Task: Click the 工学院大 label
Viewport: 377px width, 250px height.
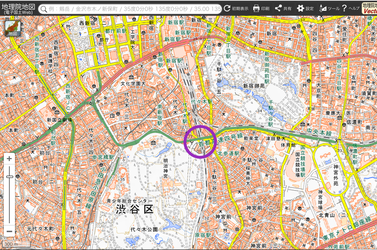Action: pos(132,40)
